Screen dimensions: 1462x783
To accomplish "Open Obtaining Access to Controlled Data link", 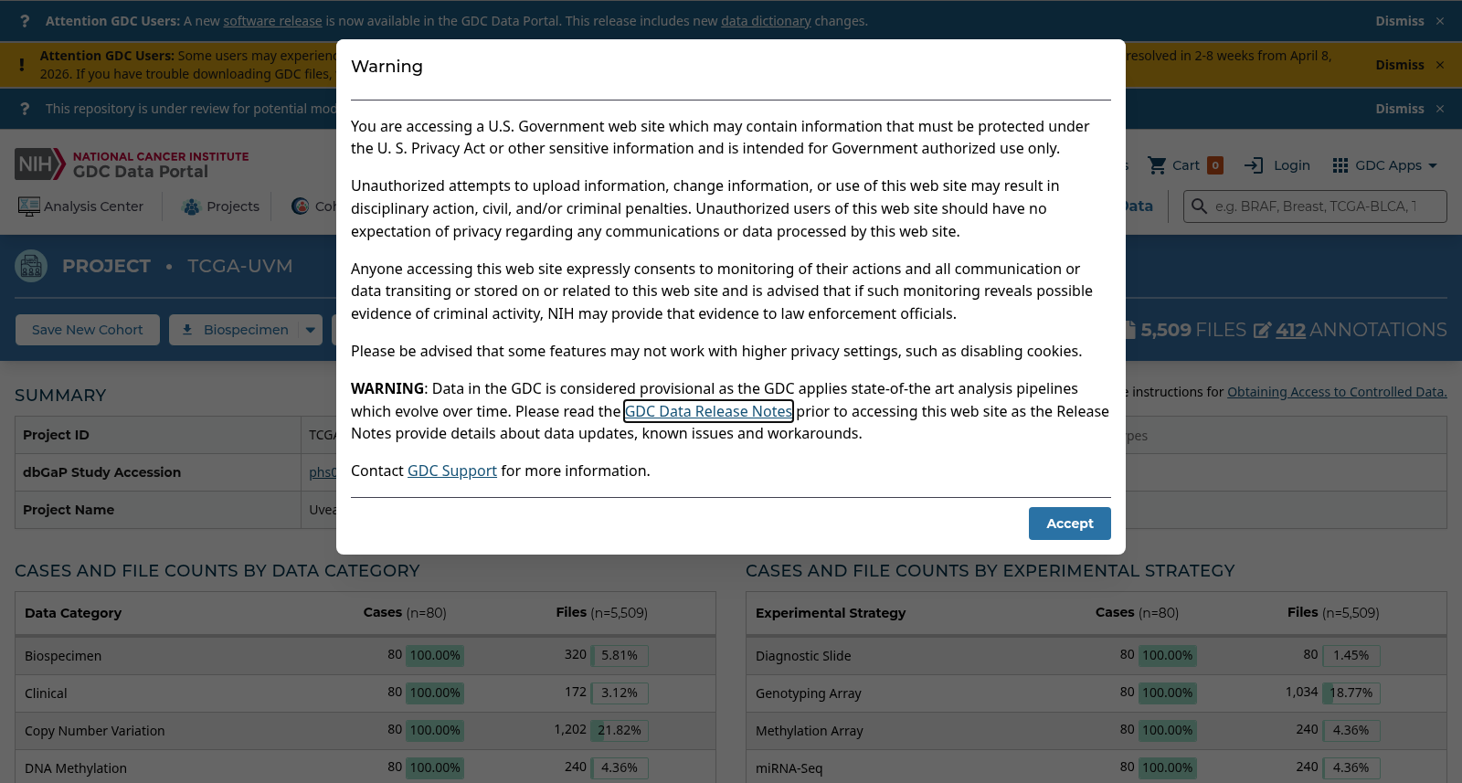I will pos(1337,392).
